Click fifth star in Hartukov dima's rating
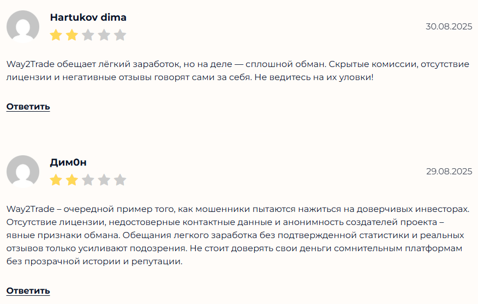The height and width of the screenshot is (304, 478). coord(120,35)
